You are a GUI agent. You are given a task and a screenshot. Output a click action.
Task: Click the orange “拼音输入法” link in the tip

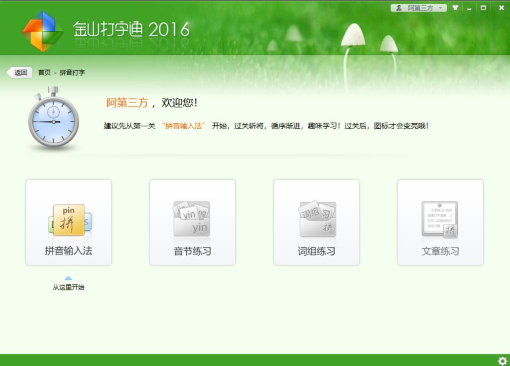click(184, 126)
